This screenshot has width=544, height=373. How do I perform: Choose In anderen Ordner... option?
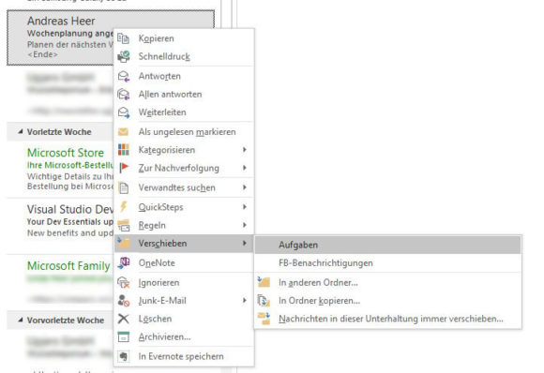coord(388,282)
